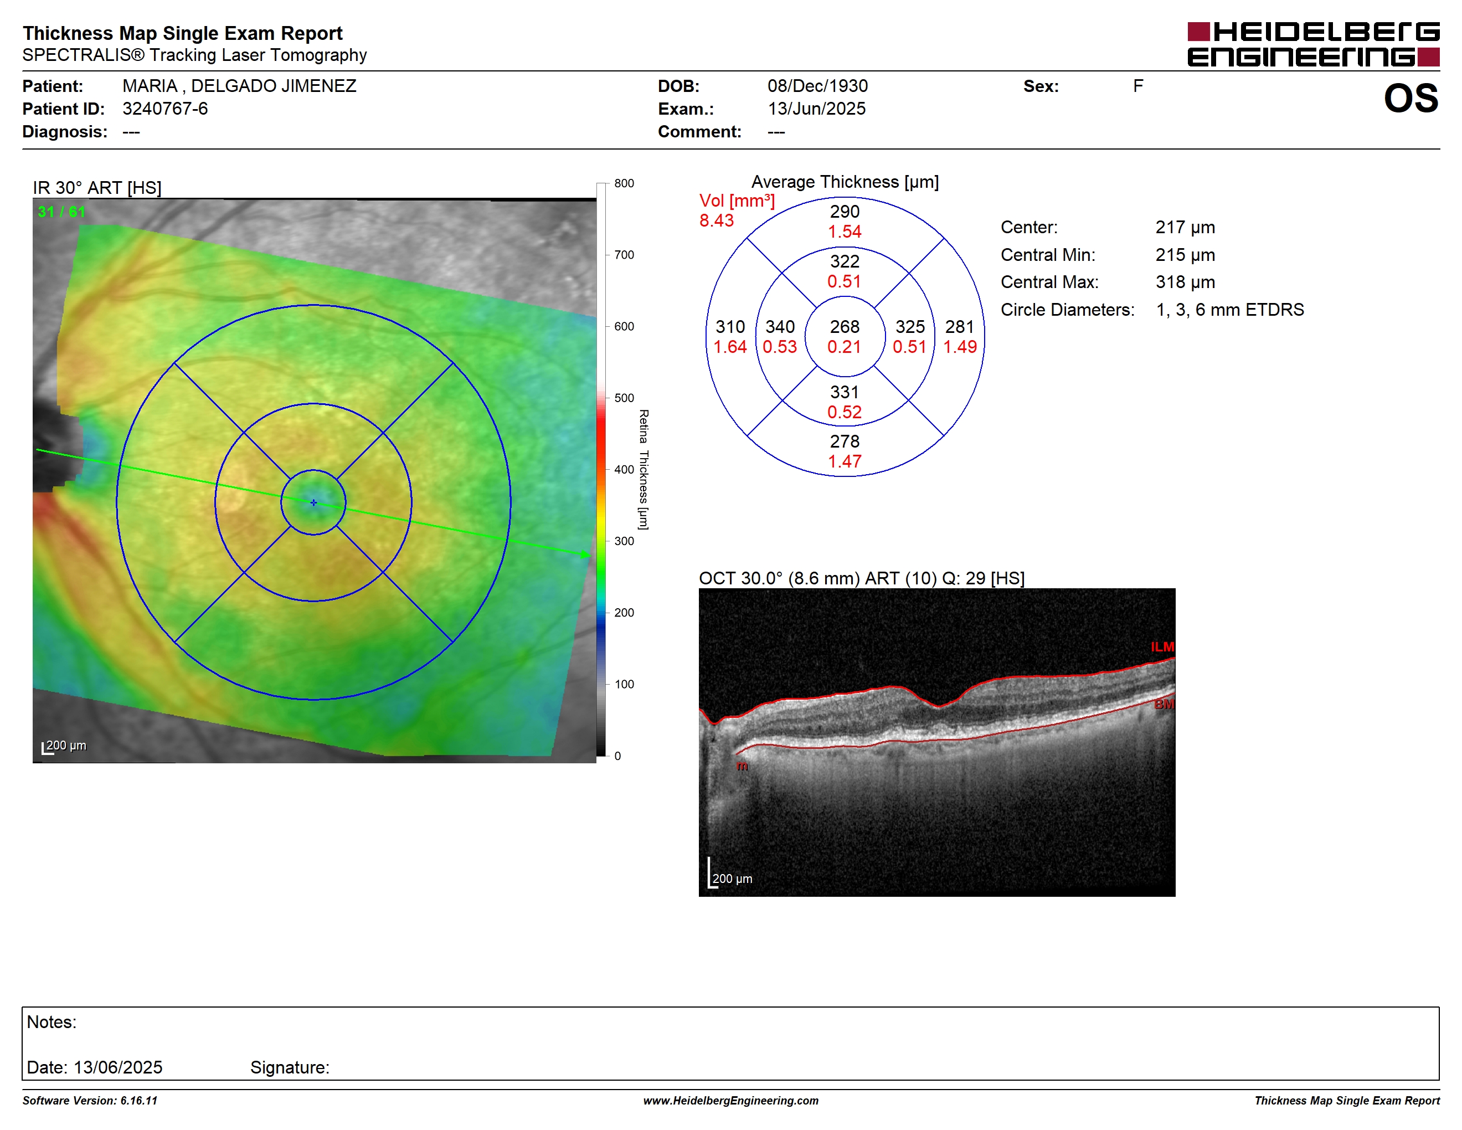This screenshot has width=1462, height=1130.
Task: Click the Comment label
Action: coord(699,131)
